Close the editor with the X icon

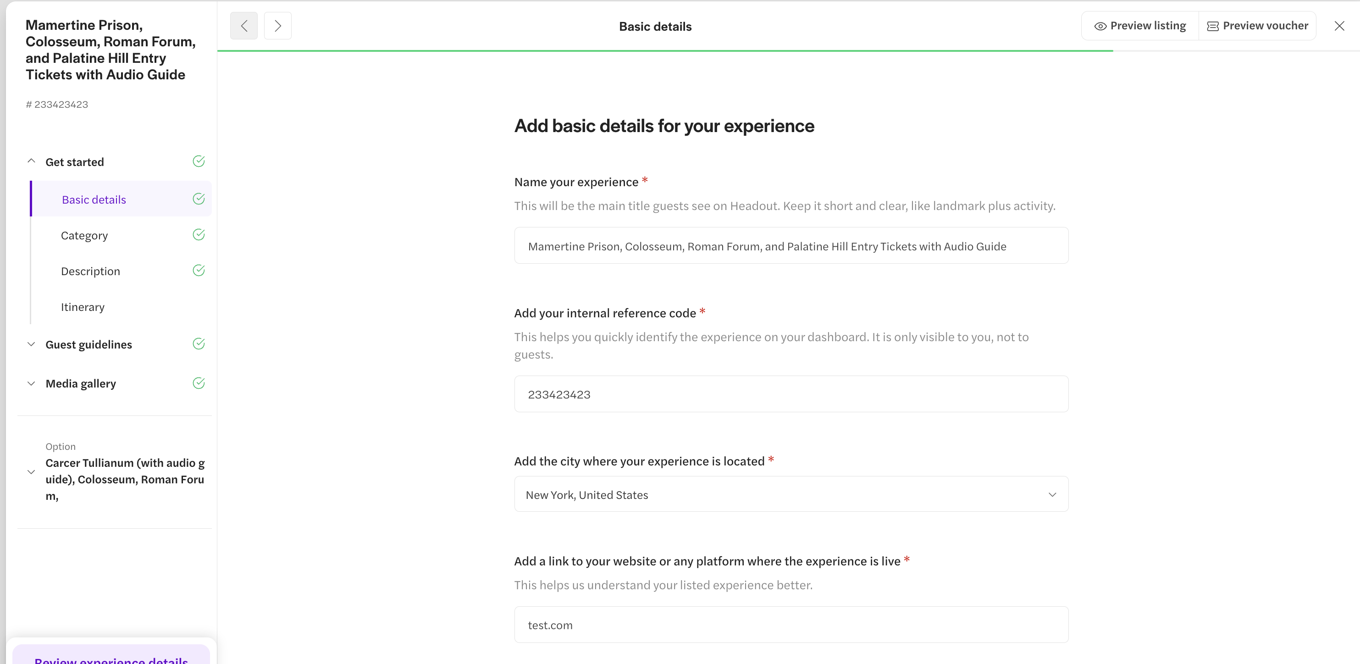tap(1339, 26)
